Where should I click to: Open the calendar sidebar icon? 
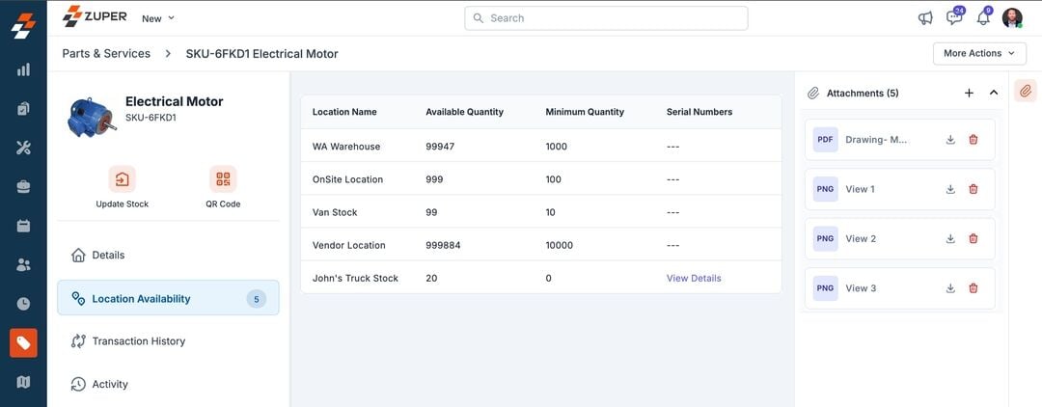(23, 227)
